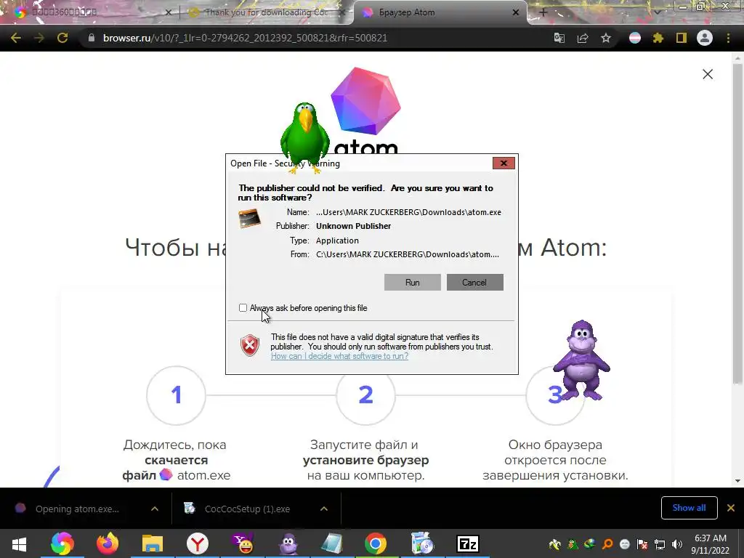
Task: Click the search tray icon with magnifier
Action: pos(607,544)
